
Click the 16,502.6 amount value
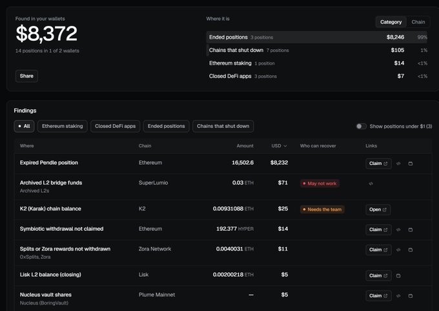tap(243, 163)
